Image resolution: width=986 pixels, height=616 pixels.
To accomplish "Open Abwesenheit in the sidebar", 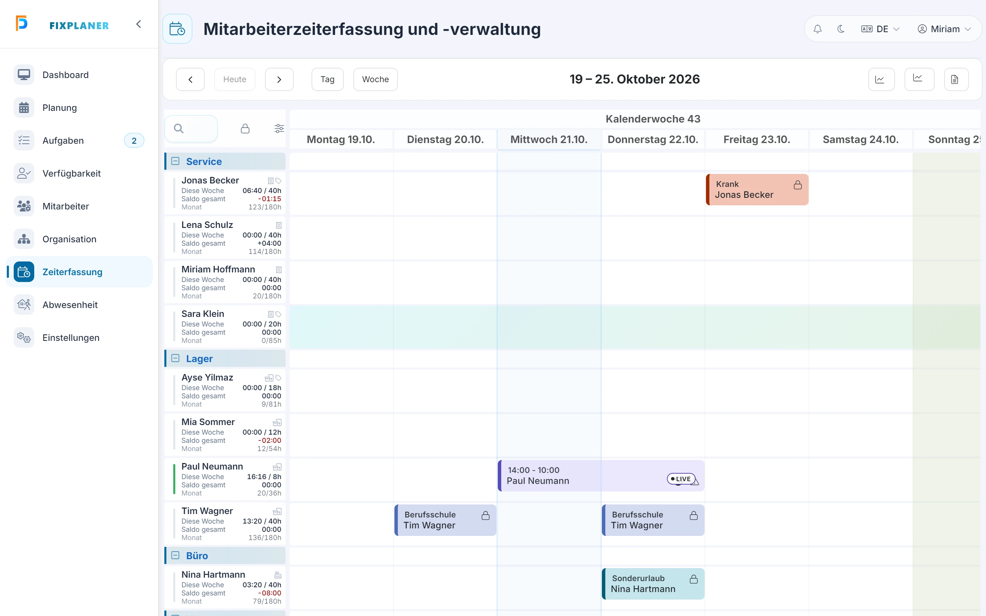I will [79, 305].
